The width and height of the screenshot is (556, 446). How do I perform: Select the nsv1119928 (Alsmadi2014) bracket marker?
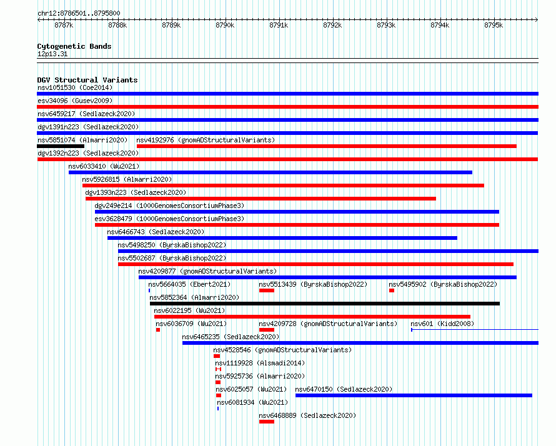point(218,369)
